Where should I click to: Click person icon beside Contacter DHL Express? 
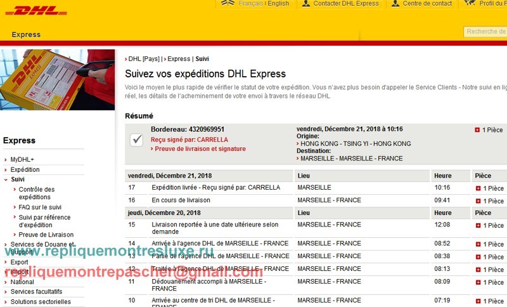[x=306, y=3]
